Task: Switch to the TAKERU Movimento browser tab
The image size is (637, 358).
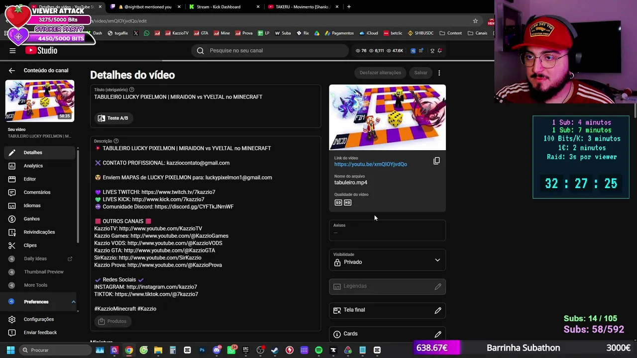Action: tap(303, 7)
